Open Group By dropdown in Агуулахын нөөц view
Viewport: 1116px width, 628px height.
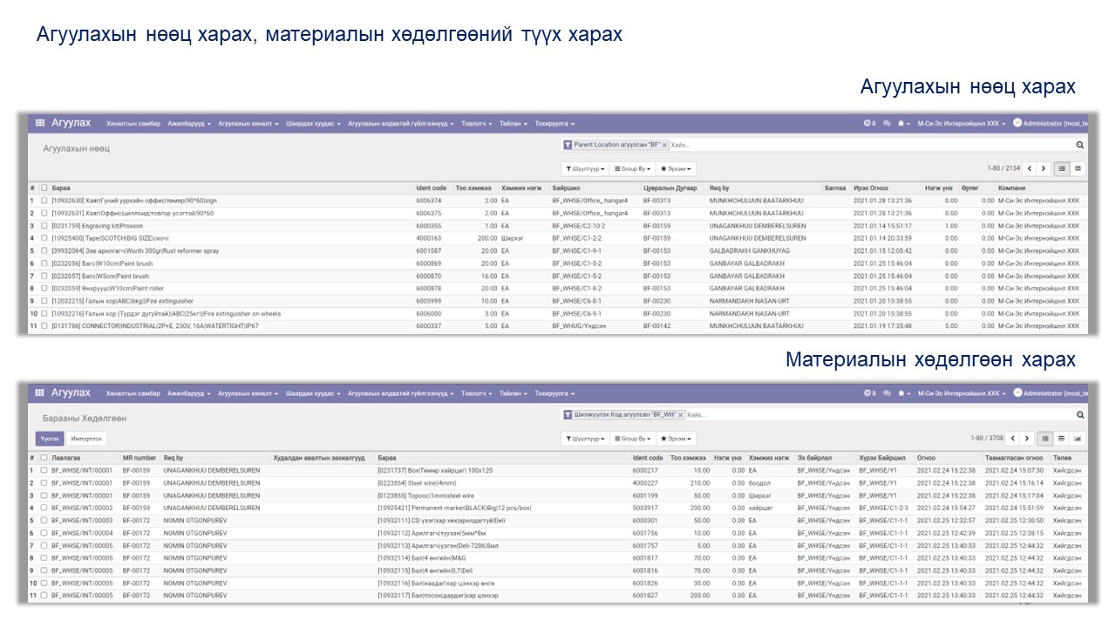(632, 168)
